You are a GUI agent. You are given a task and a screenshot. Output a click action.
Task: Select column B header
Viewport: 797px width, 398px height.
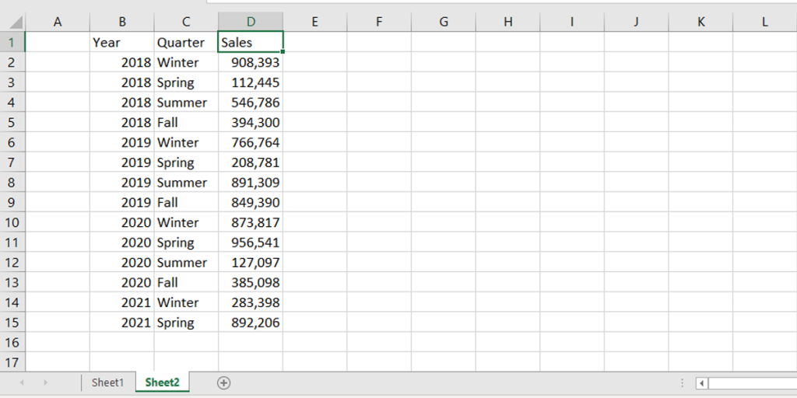122,22
